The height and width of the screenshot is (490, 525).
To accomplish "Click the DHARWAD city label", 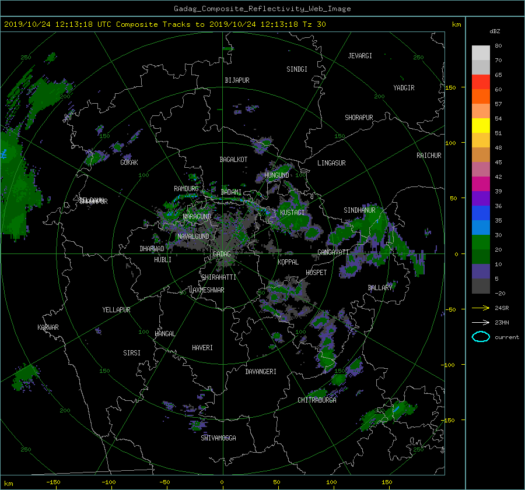I will click(152, 249).
